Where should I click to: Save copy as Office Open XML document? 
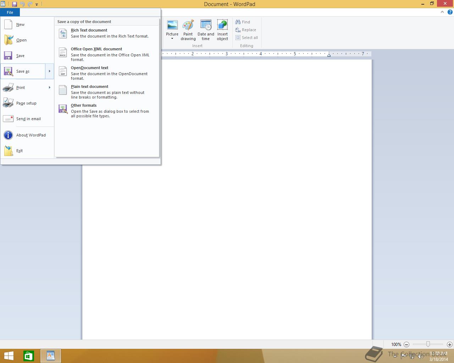coord(107,54)
